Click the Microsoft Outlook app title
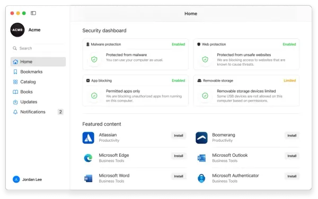Viewport: 318px width, 199px height. click(230, 155)
